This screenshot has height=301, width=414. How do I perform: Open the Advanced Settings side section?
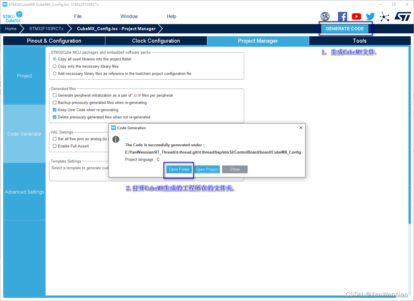24,192
